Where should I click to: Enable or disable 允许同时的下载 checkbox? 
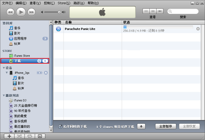point(60,127)
